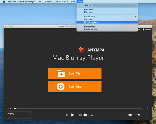Select Purchase menu entry
Viewport: 156px width, 124px height.
pyautogui.click(x=89, y=10)
